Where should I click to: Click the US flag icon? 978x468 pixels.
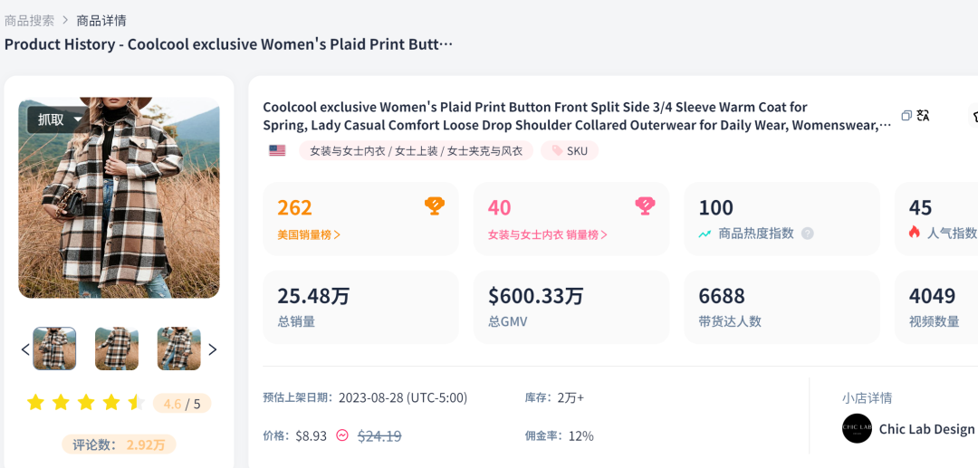click(277, 150)
